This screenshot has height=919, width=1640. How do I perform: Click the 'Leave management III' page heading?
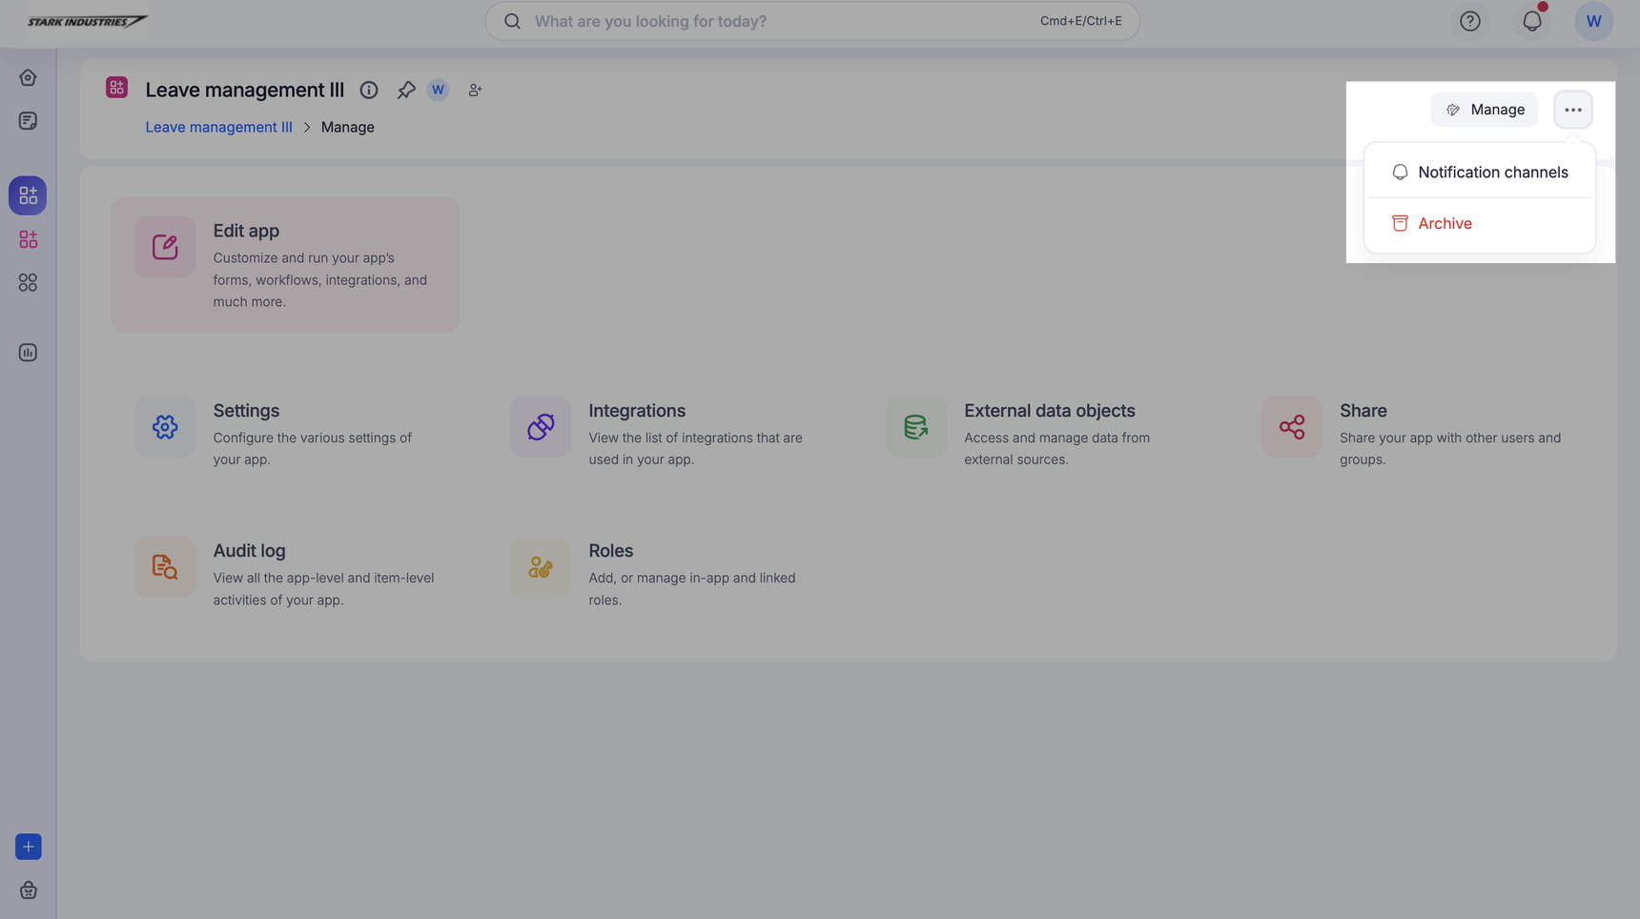click(x=245, y=90)
